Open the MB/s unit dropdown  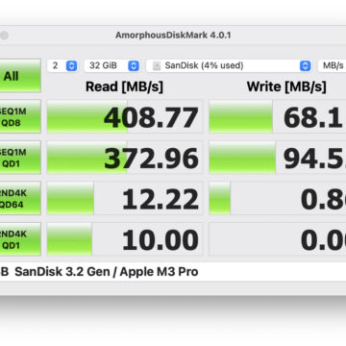[332, 65]
